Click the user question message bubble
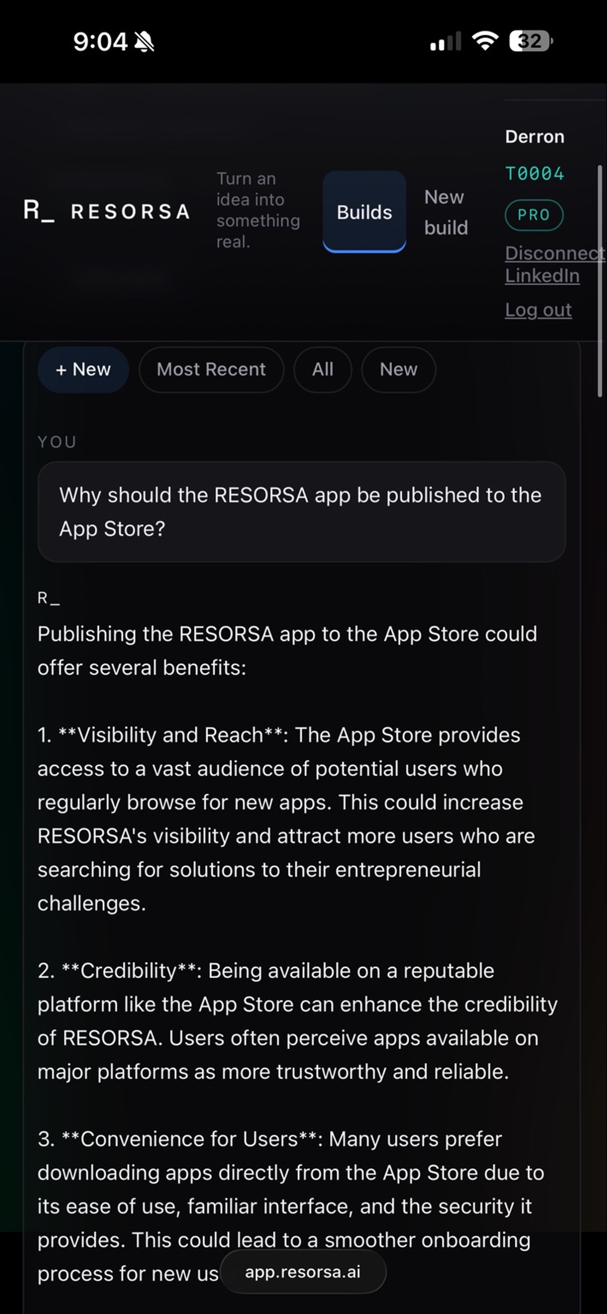Screen dimensions: 607x1314 [302, 512]
